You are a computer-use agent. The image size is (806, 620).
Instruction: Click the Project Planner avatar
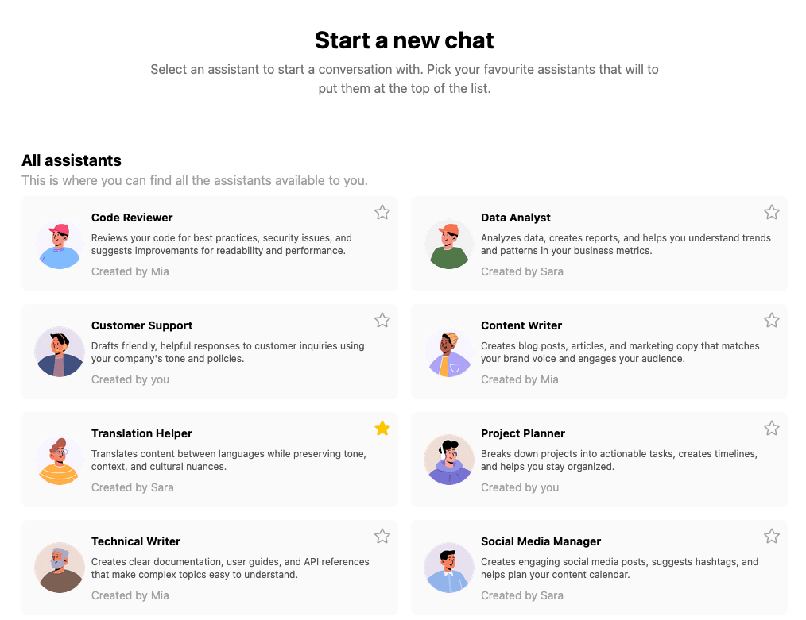tap(449, 460)
